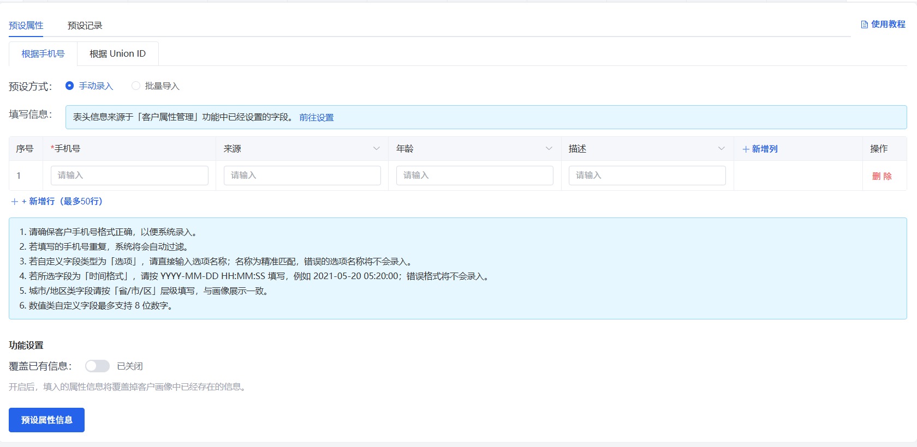
Task: Click the note about 时间格式 YYYY-MM-DD
Action: 255,276
